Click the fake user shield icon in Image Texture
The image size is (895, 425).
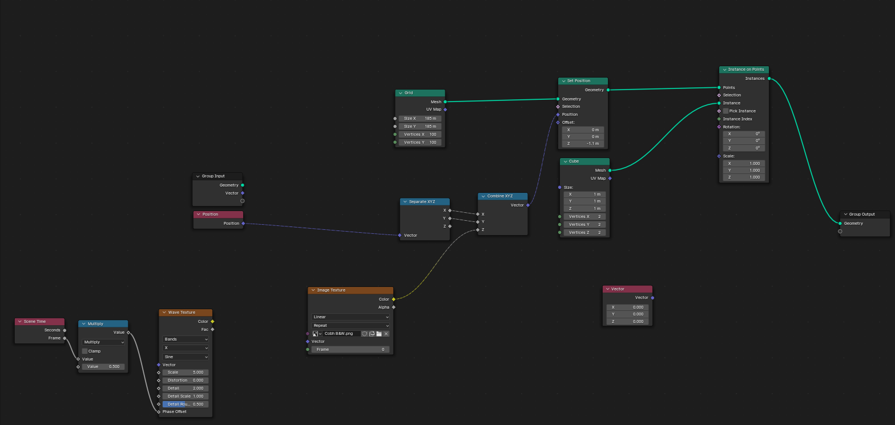tap(364, 334)
